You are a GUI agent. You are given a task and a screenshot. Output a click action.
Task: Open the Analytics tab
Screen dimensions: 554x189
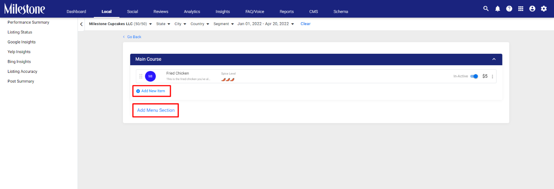(192, 11)
